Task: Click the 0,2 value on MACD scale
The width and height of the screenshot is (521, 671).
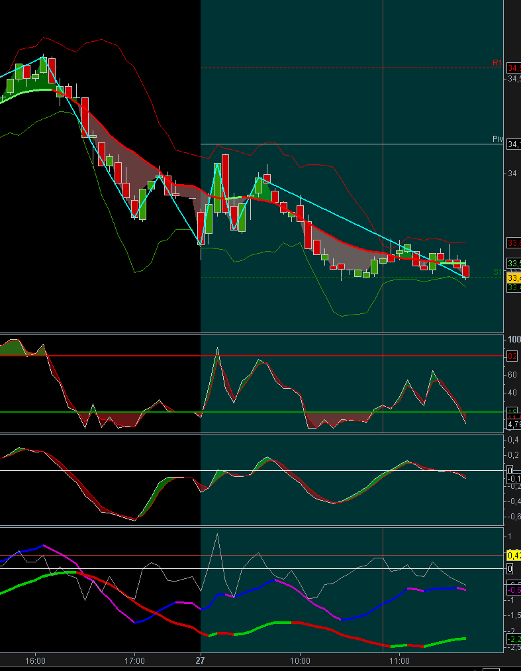Action: click(513, 455)
